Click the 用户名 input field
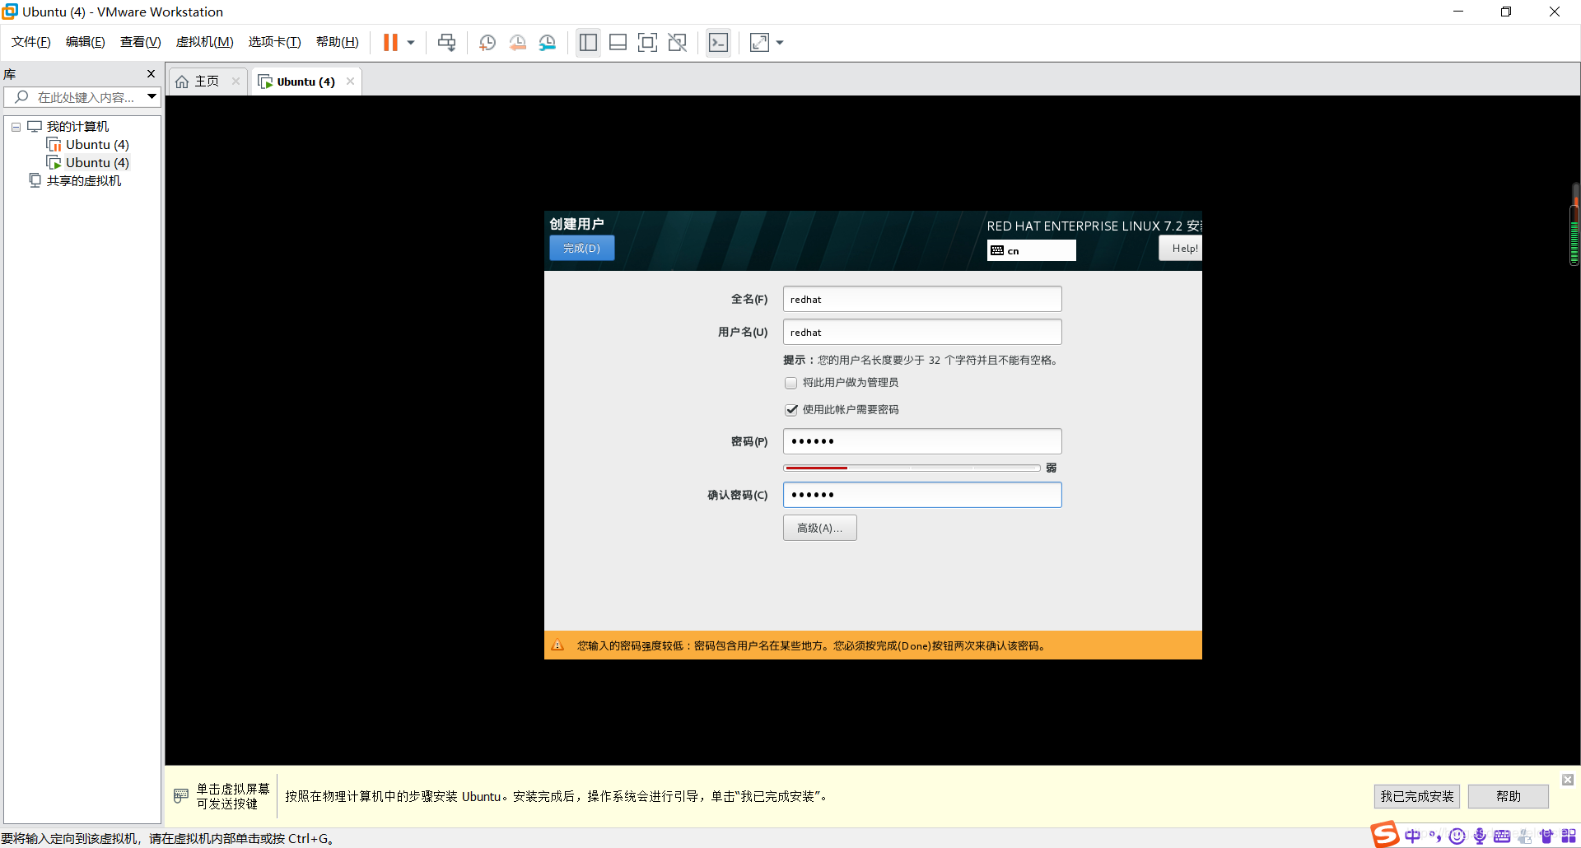The height and width of the screenshot is (848, 1581). click(x=921, y=332)
